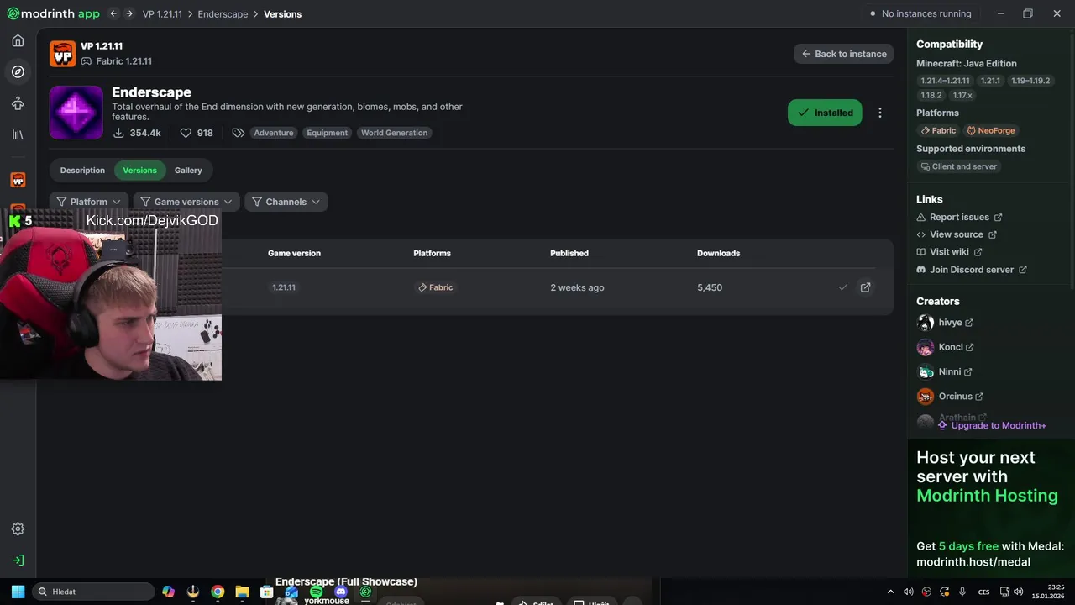1075x605 pixels.
Task: Go back with the navigation arrow
Action: (113, 13)
